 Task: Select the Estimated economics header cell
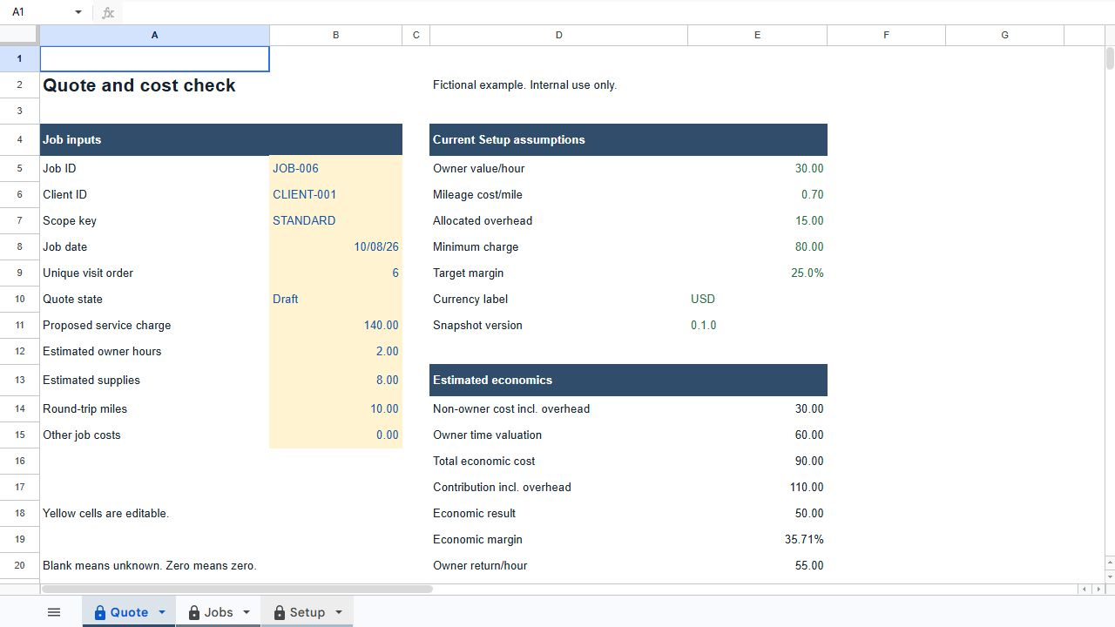[x=558, y=380]
